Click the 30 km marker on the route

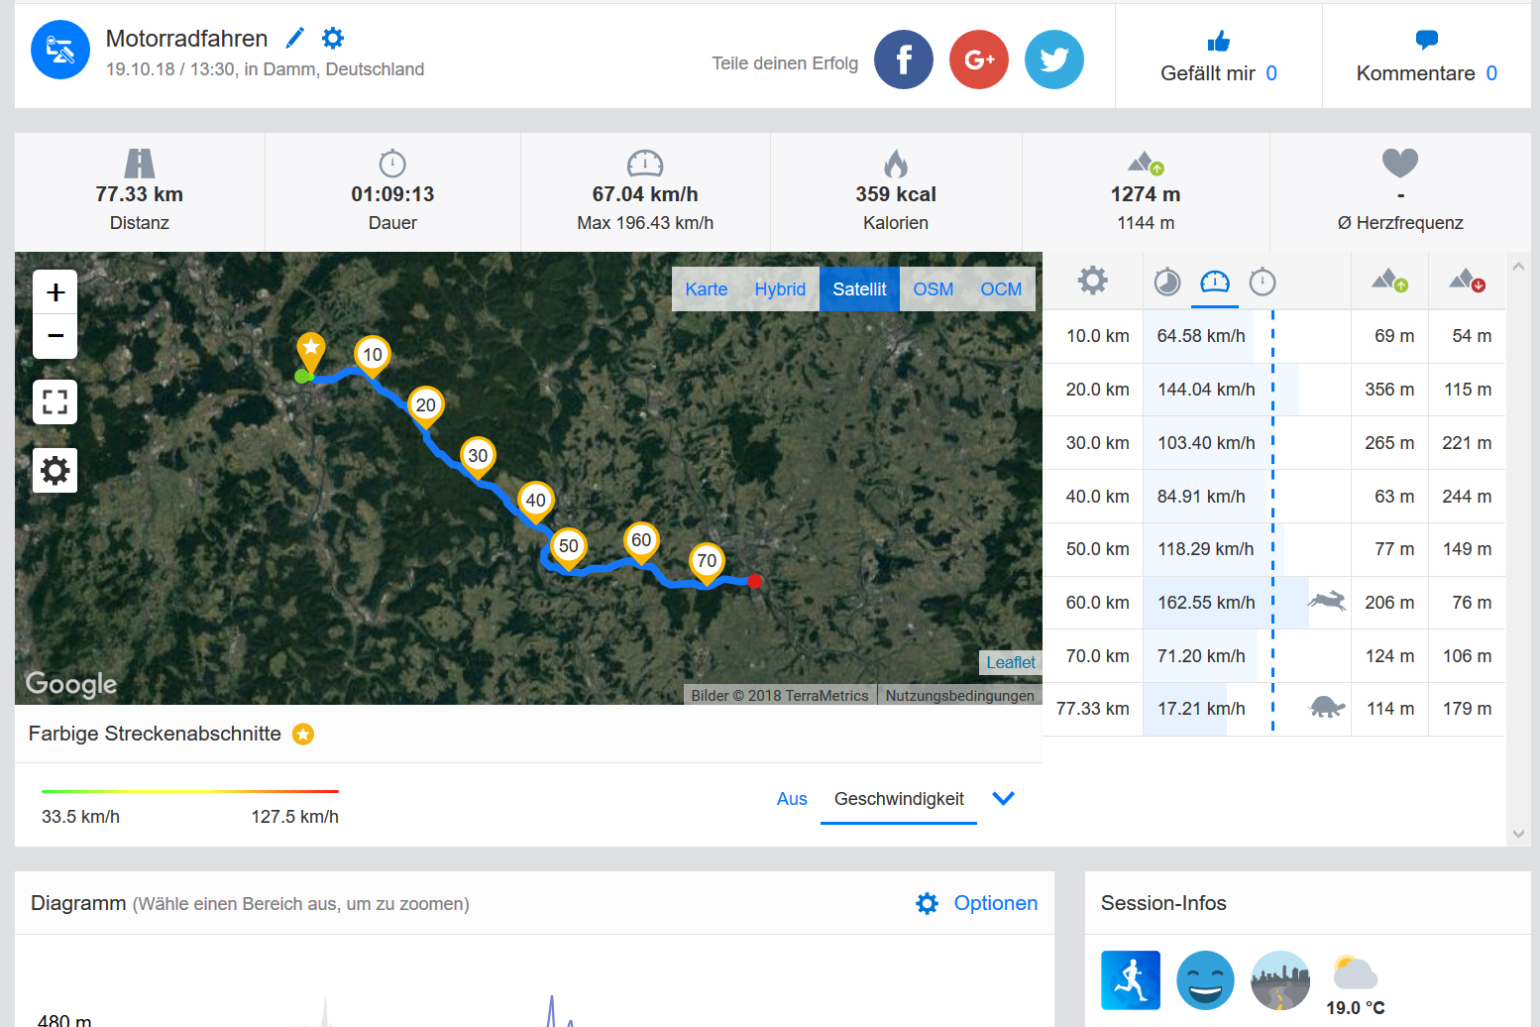tap(478, 456)
